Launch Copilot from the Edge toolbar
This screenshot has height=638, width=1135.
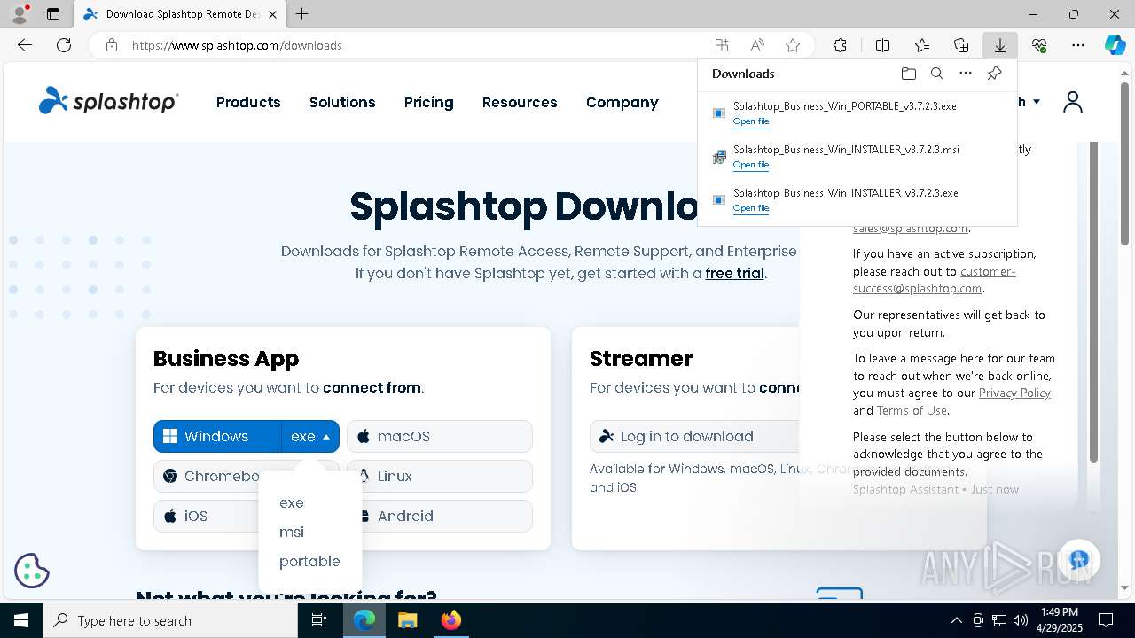click(1115, 45)
